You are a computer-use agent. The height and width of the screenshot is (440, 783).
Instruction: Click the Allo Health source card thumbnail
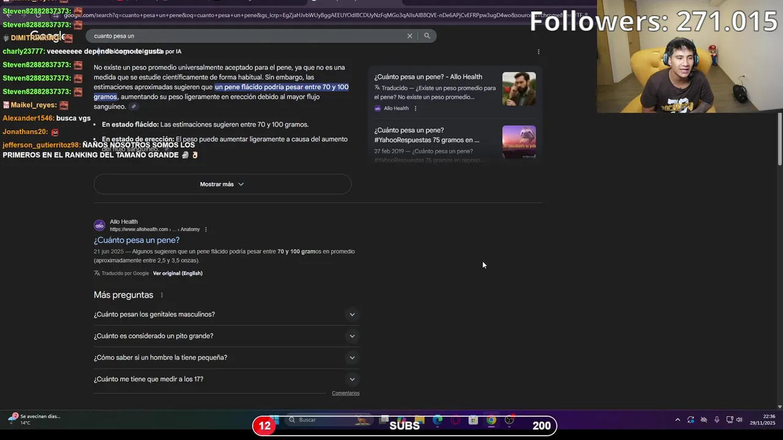click(519, 89)
